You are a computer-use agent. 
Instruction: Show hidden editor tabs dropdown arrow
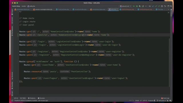point(168,9)
